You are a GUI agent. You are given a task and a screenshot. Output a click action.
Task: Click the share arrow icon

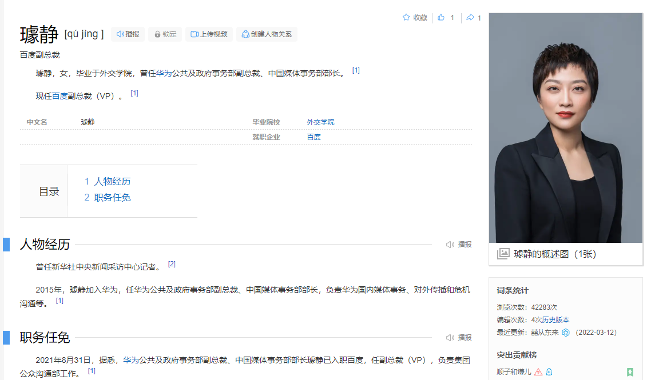pyautogui.click(x=470, y=17)
